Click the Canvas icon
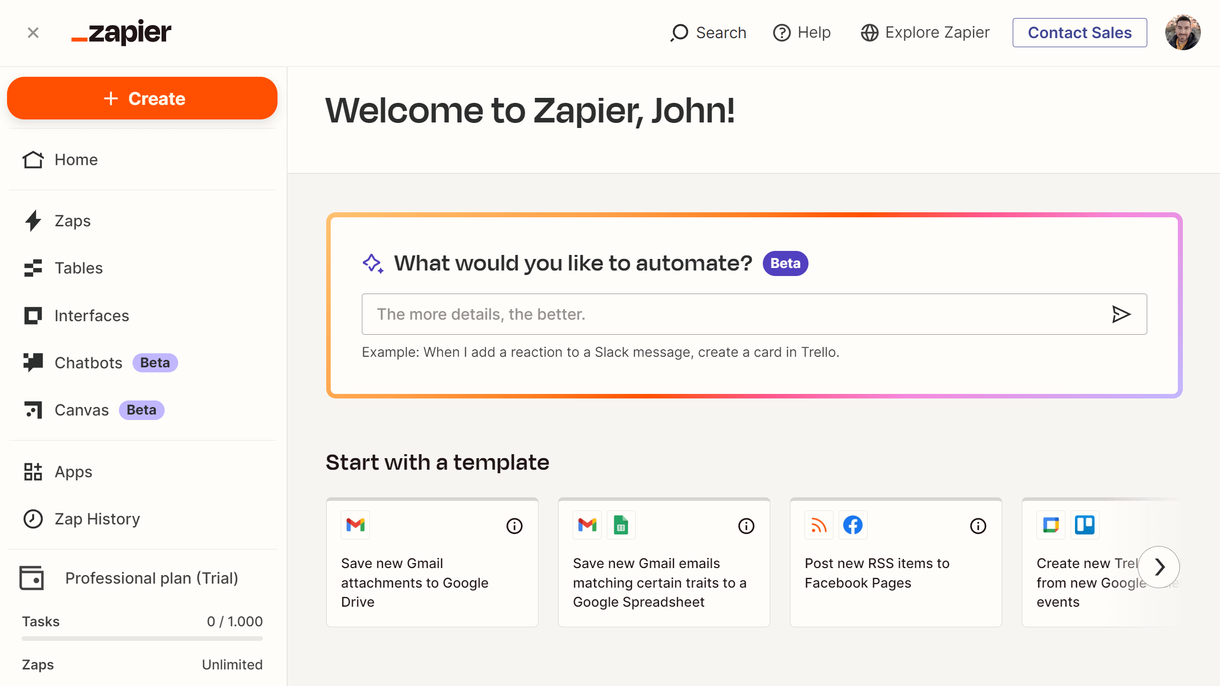This screenshot has height=686, width=1220. [33, 410]
